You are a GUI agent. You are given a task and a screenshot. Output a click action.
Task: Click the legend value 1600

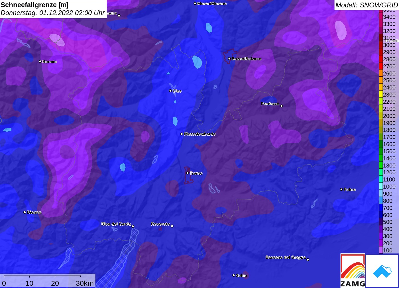tap(389, 144)
